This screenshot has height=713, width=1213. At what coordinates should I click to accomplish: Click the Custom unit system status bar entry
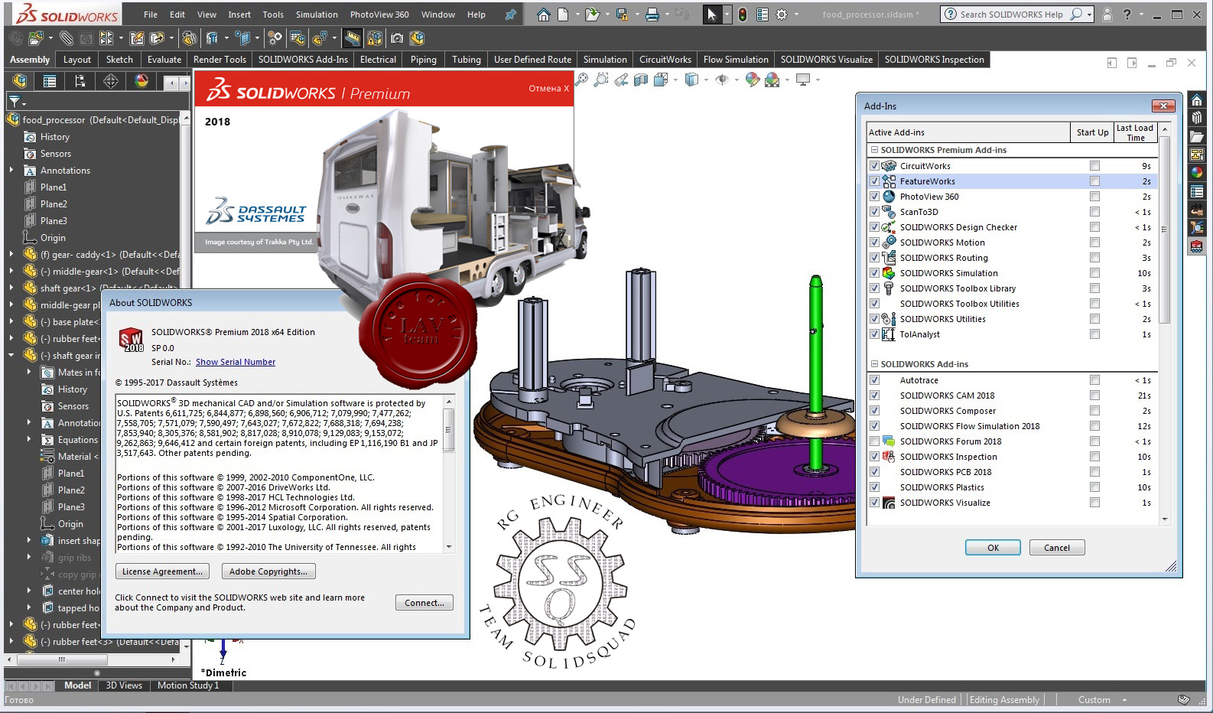coord(1094,700)
